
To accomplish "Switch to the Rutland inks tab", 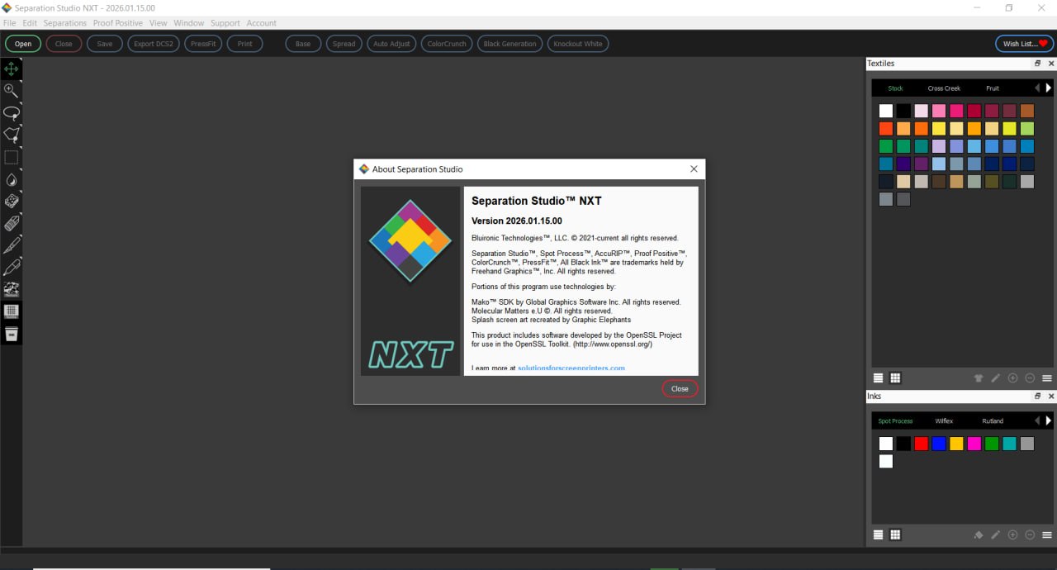I will pyautogui.click(x=993, y=421).
